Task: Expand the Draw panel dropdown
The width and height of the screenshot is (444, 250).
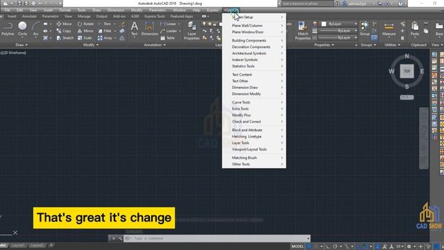Action: 22,44
